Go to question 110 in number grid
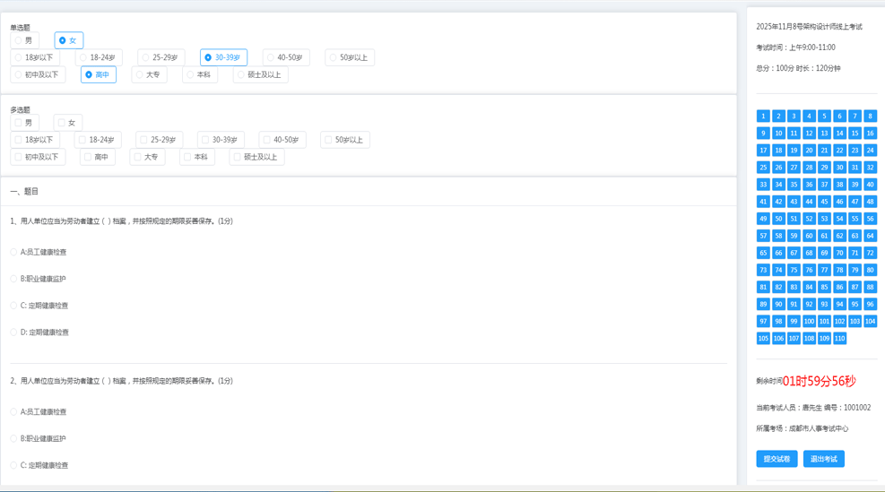Screen dimensions: 885x492 coord(839,338)
